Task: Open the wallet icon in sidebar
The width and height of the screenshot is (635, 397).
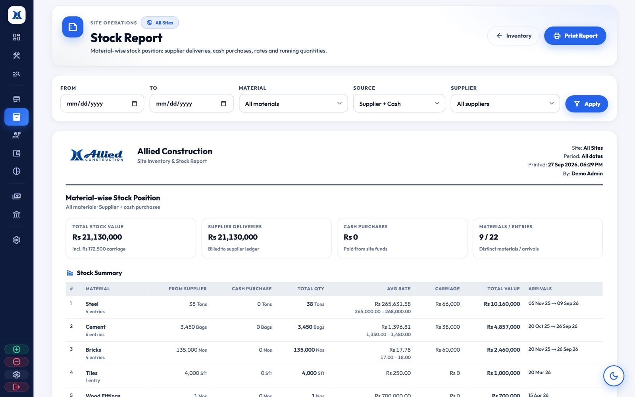Action: pyautogui.click(x=16, y=153)
